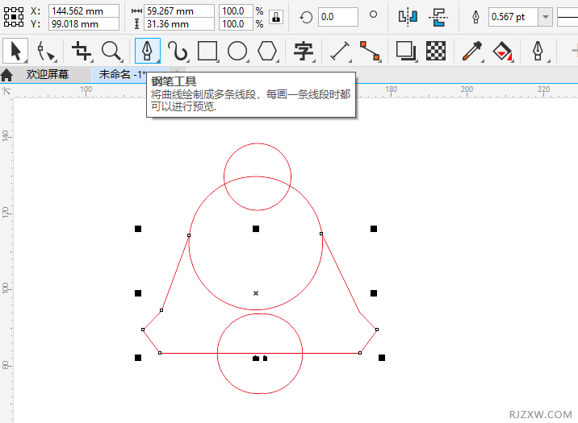Select the Transparency checkerboard tool
The height and width of the screenshot is (423, 578).
[436, 51]
